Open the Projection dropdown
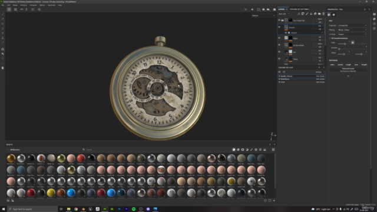Image resolution: width=377 pixels, height=212 pixels. click(352, 25)
